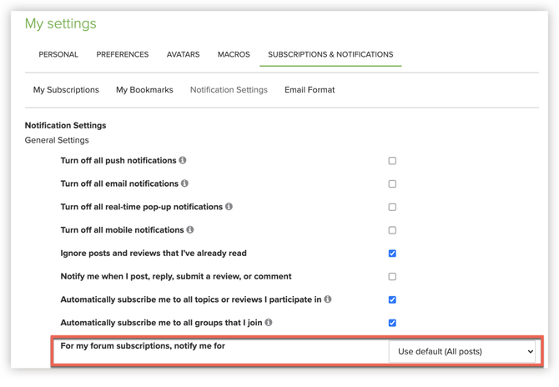559x387 pixels.
Task: Go to the Avatars tab
Action: (182, 55)
